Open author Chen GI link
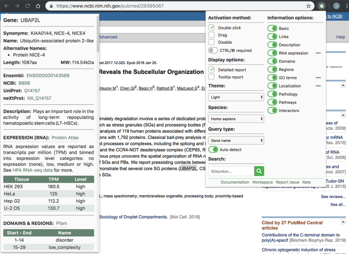 pyautogui.click(x=128, y=88)
